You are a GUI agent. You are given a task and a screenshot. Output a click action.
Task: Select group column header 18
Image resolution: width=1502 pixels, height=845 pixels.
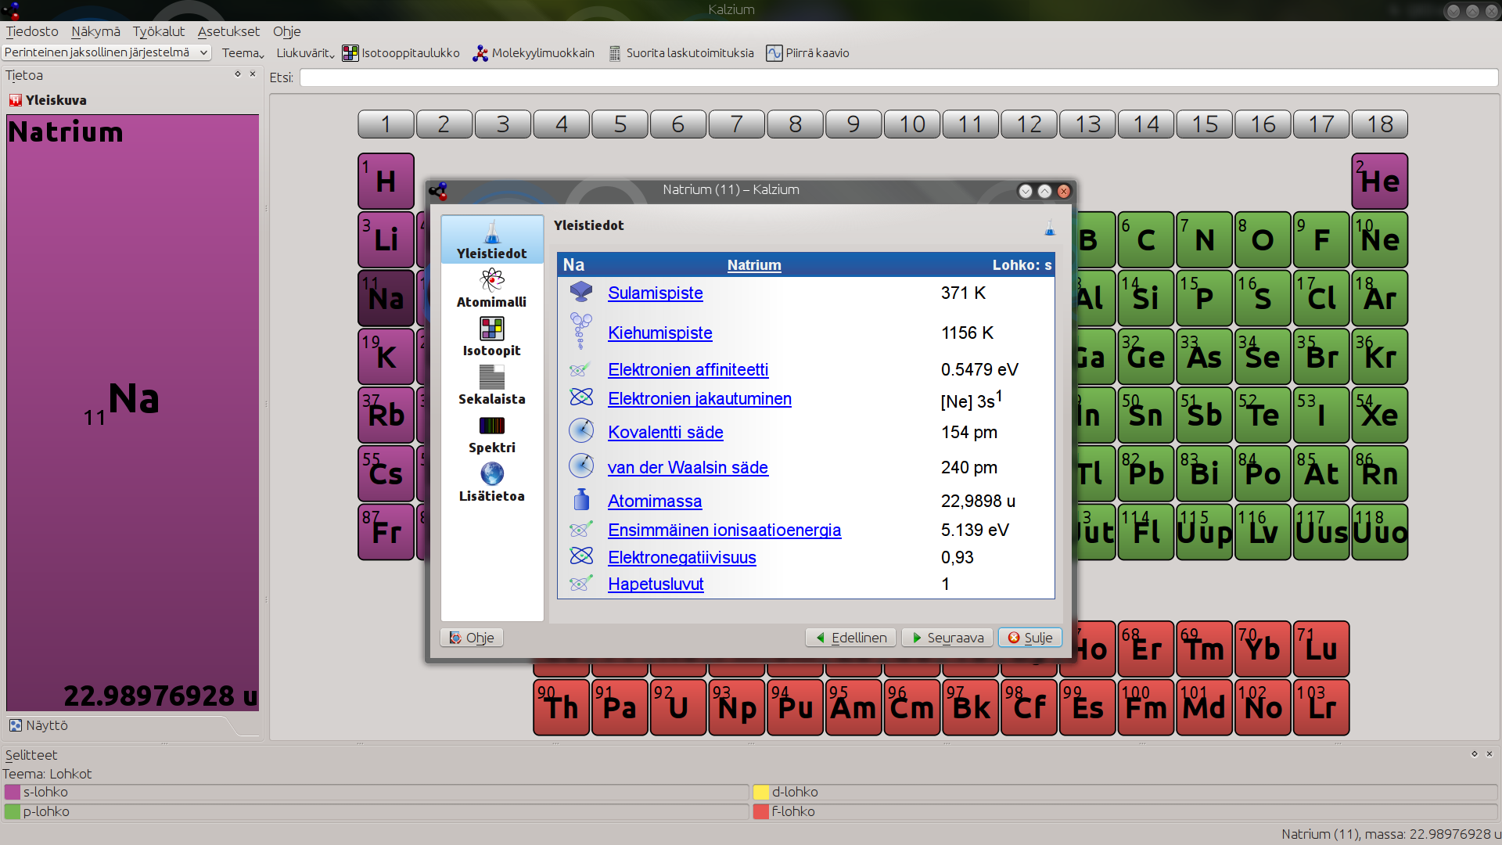(1380, 124)
